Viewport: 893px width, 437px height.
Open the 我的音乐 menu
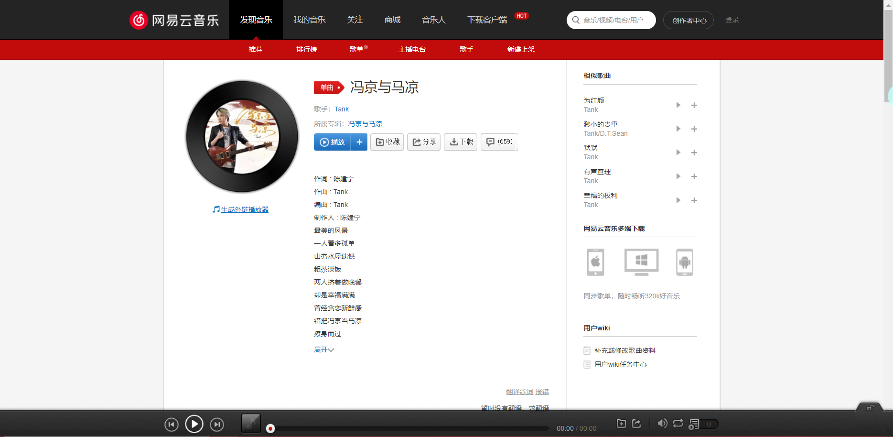pos(309,20)
